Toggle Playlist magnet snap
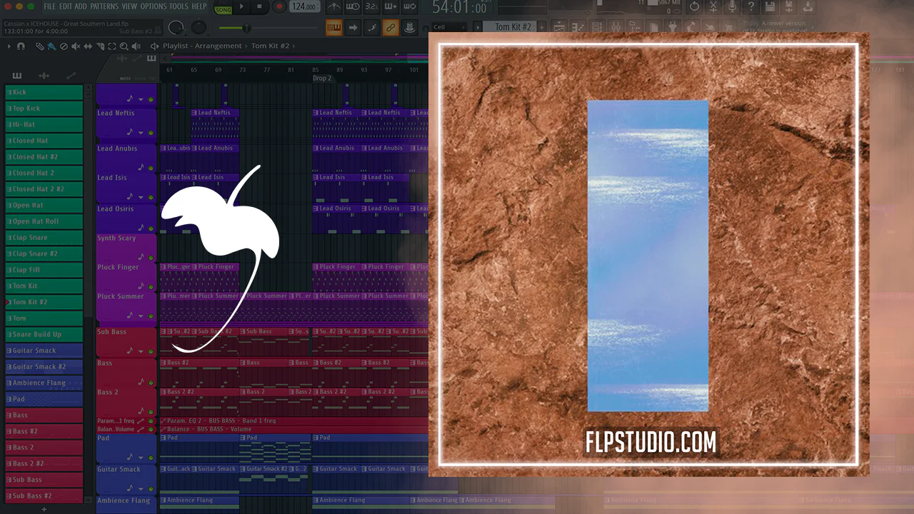 click(21, 46)
